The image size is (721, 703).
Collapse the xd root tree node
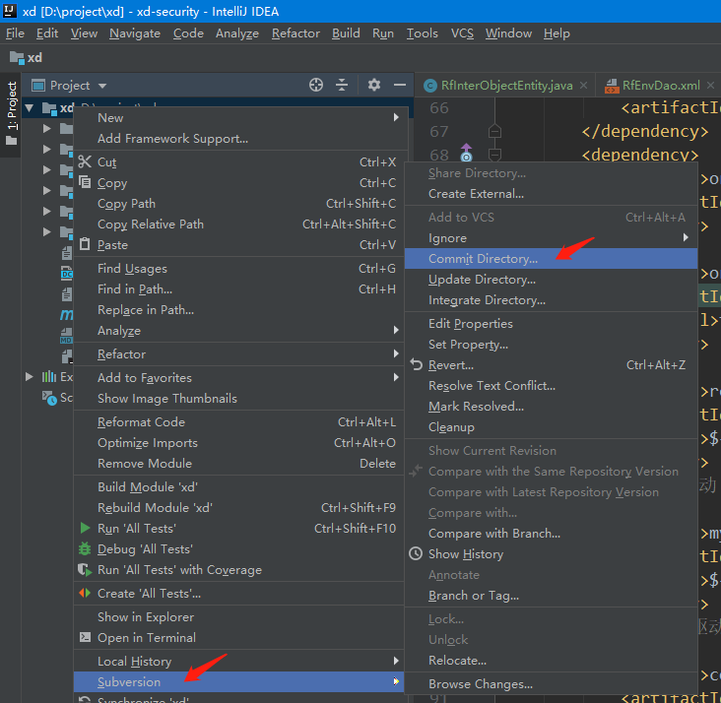(x=30, y=108)
